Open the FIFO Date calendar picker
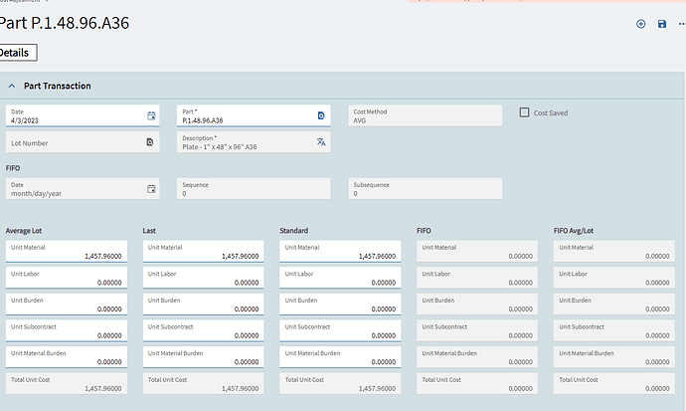 (x=151, y=189)
